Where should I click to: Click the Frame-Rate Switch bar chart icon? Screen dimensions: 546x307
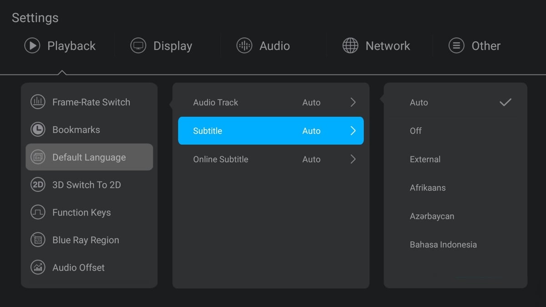click(38, 102)
